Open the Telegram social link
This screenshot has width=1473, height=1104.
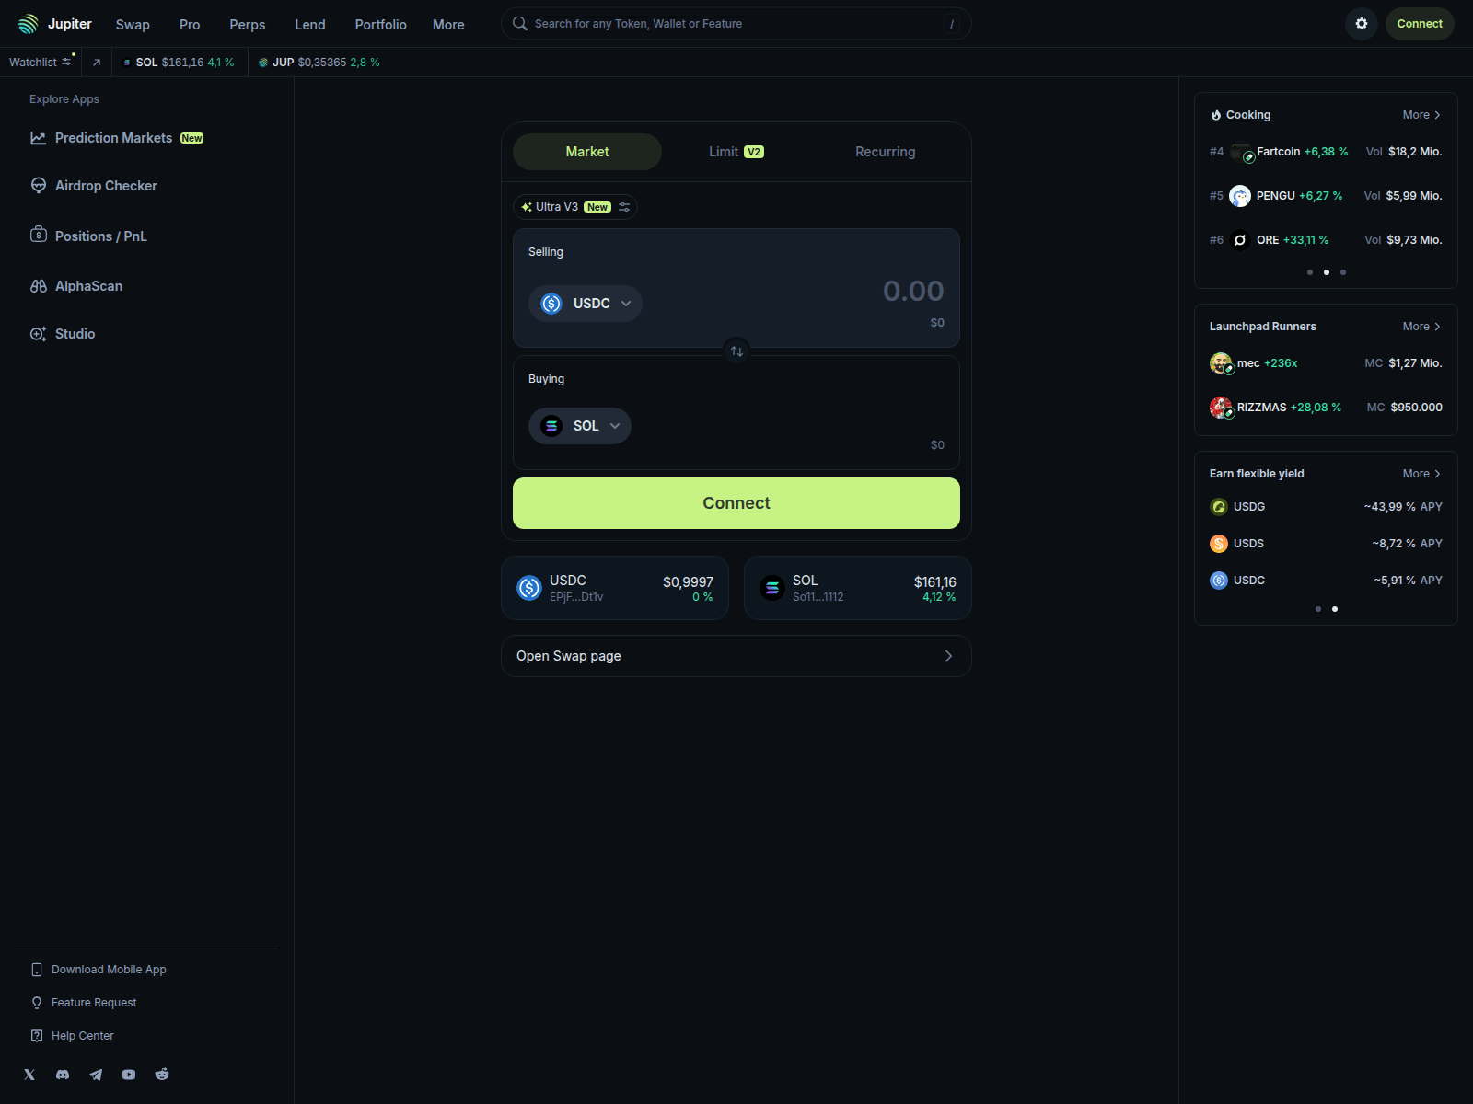[96, 1075]
